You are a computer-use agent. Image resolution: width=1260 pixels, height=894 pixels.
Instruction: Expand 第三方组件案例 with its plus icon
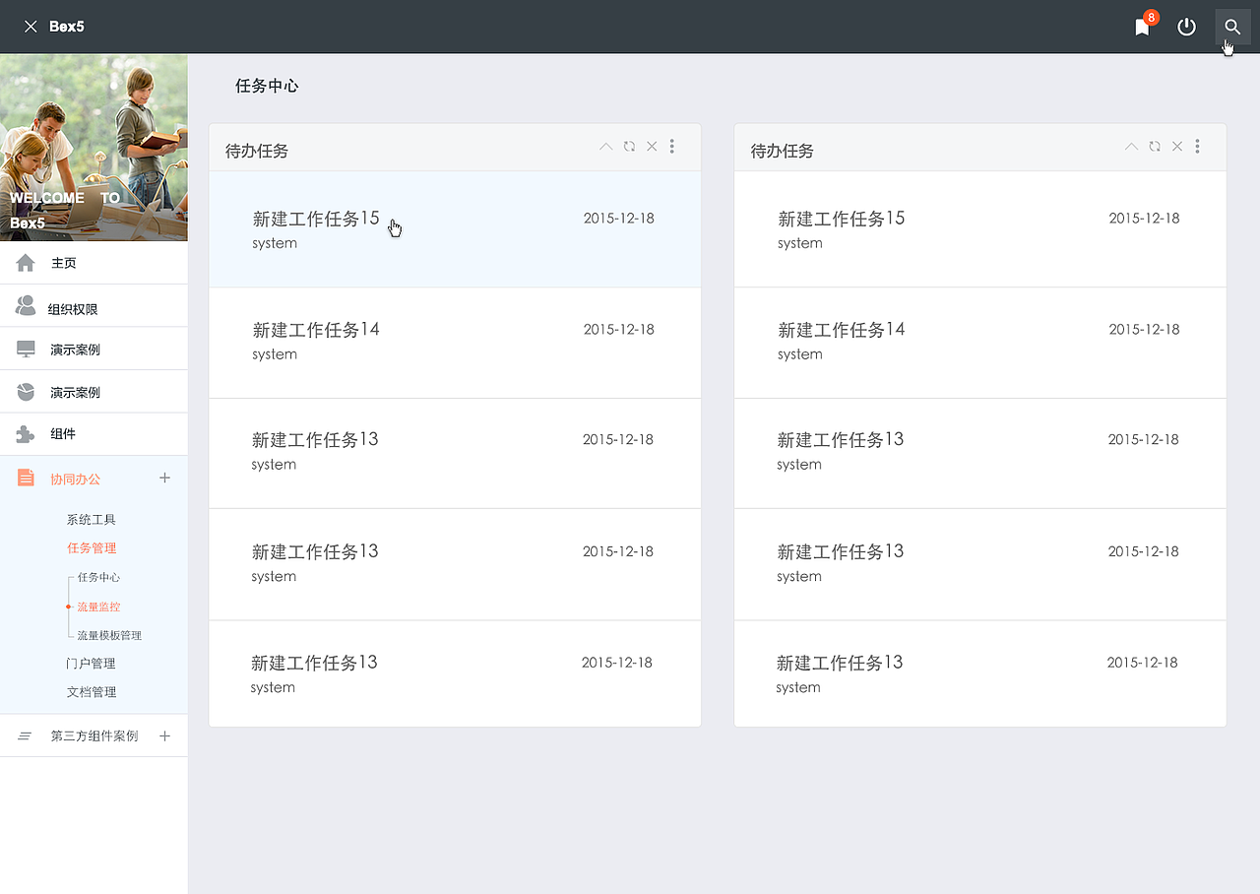(164, 735)
